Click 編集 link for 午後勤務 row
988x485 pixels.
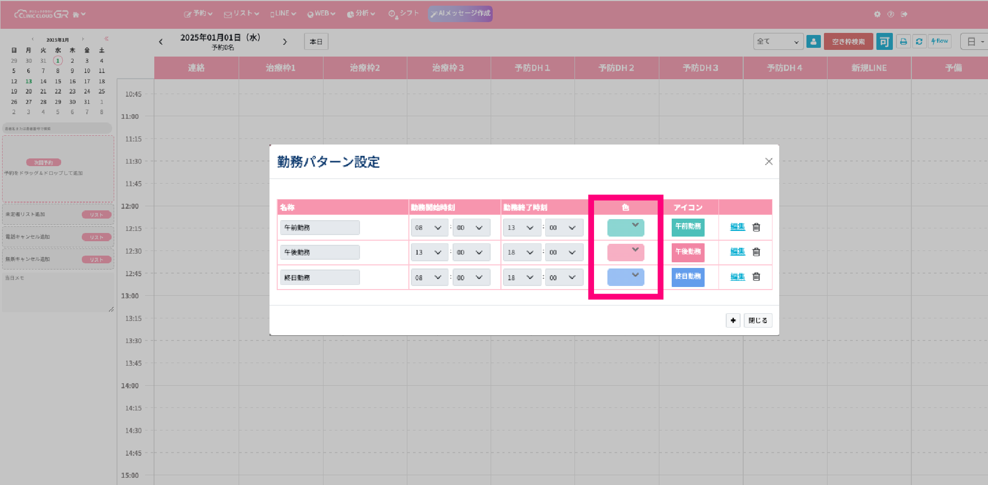tap(738, 252)
